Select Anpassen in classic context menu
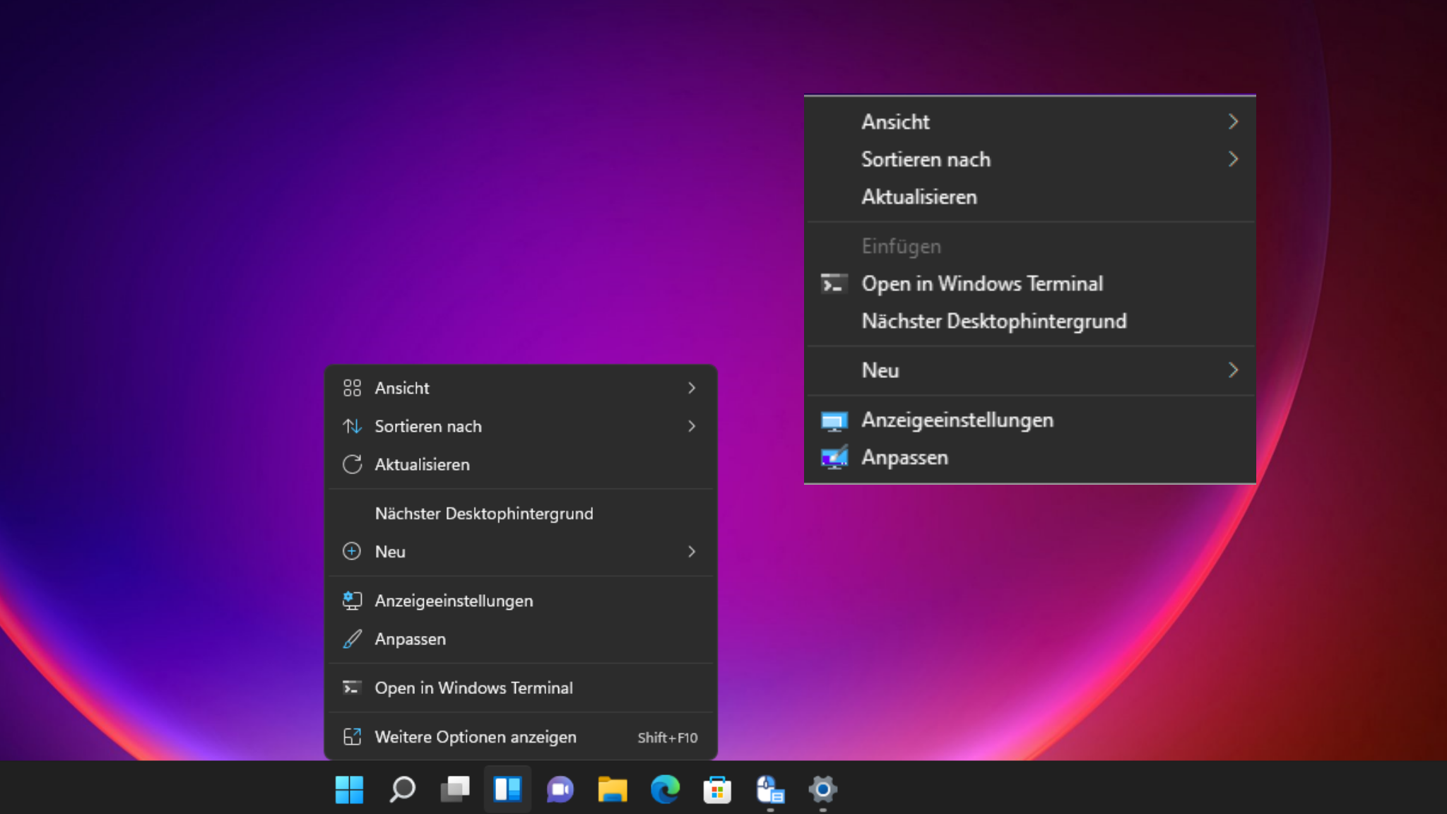 tap(1030, 457)
